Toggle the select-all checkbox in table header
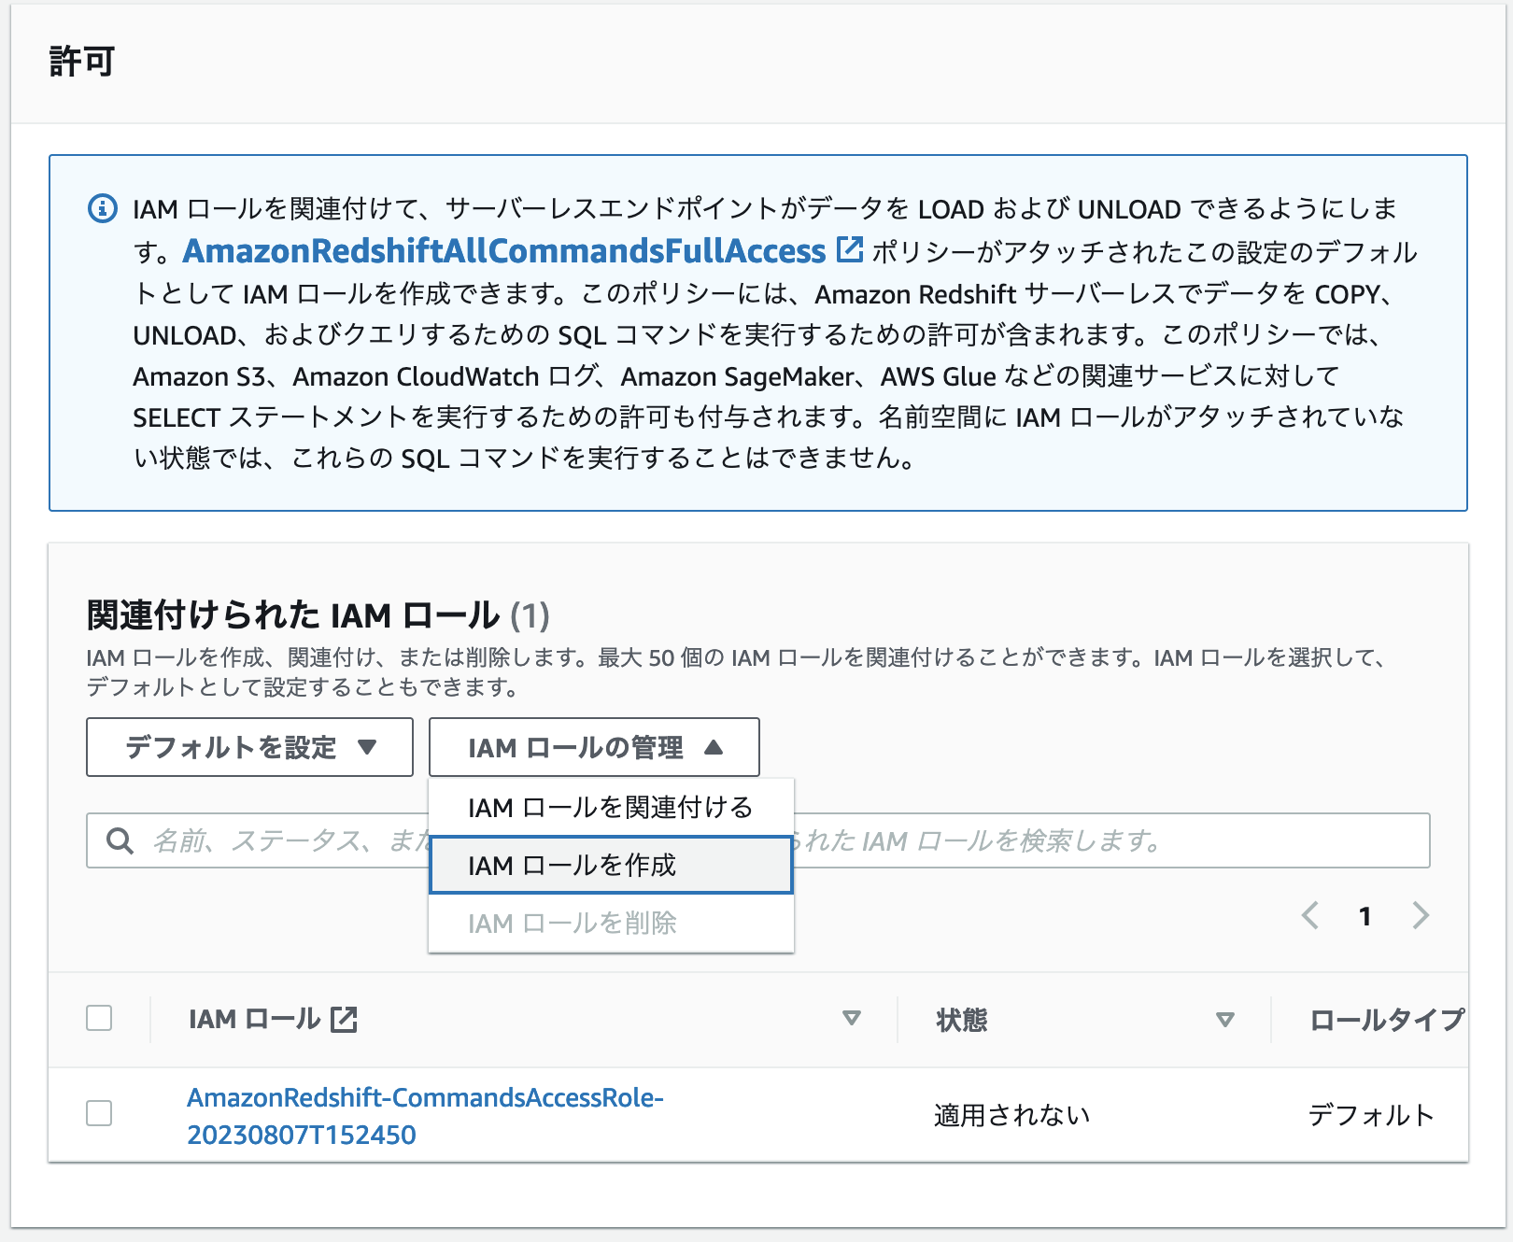This screenshot has height=1242, width=1513. pyautogui.click(x=99, y=1018)
